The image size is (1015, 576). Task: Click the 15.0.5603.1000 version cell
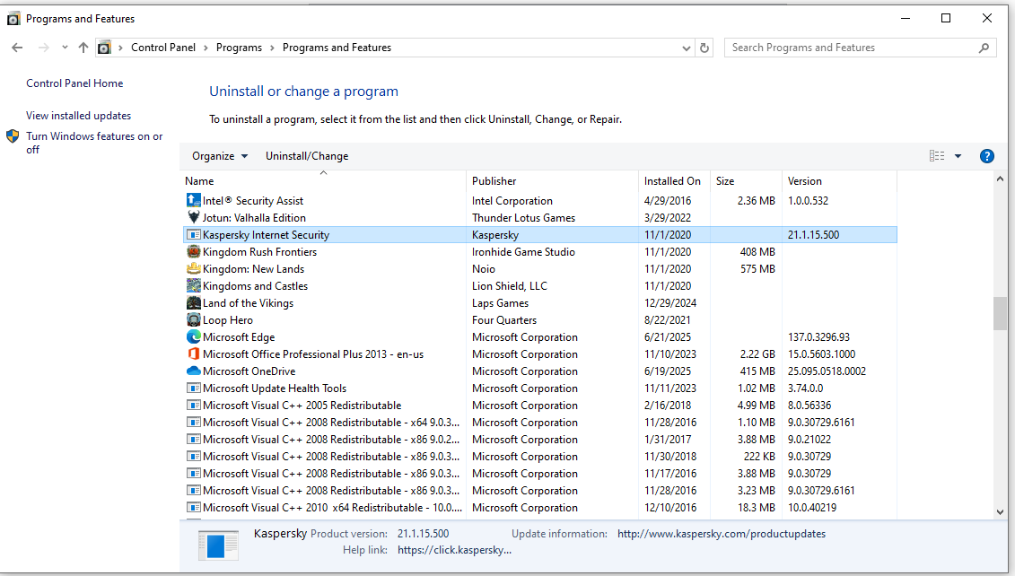[821, 354]
